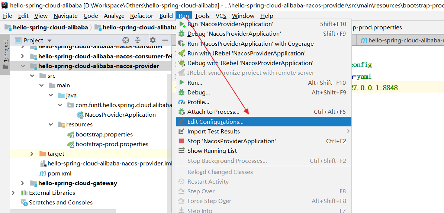The width and height of the screenshot is (444, 213).
Task: Click the NacosProviderApplication class icon in tree
Action: point(80,115)
